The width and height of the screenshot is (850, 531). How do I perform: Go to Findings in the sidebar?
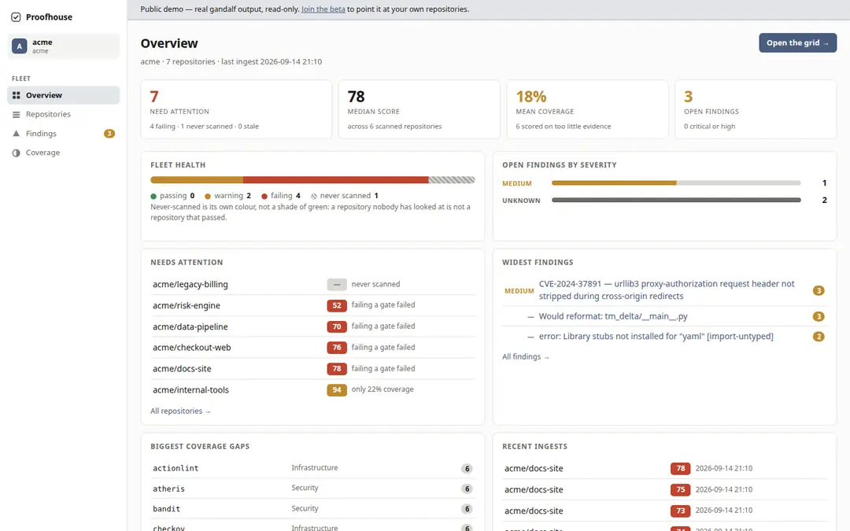click(64, 133)
